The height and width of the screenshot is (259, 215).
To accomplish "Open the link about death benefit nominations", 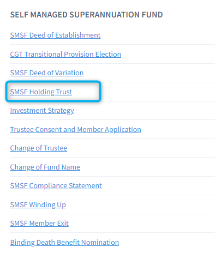I will pos(64,242).
